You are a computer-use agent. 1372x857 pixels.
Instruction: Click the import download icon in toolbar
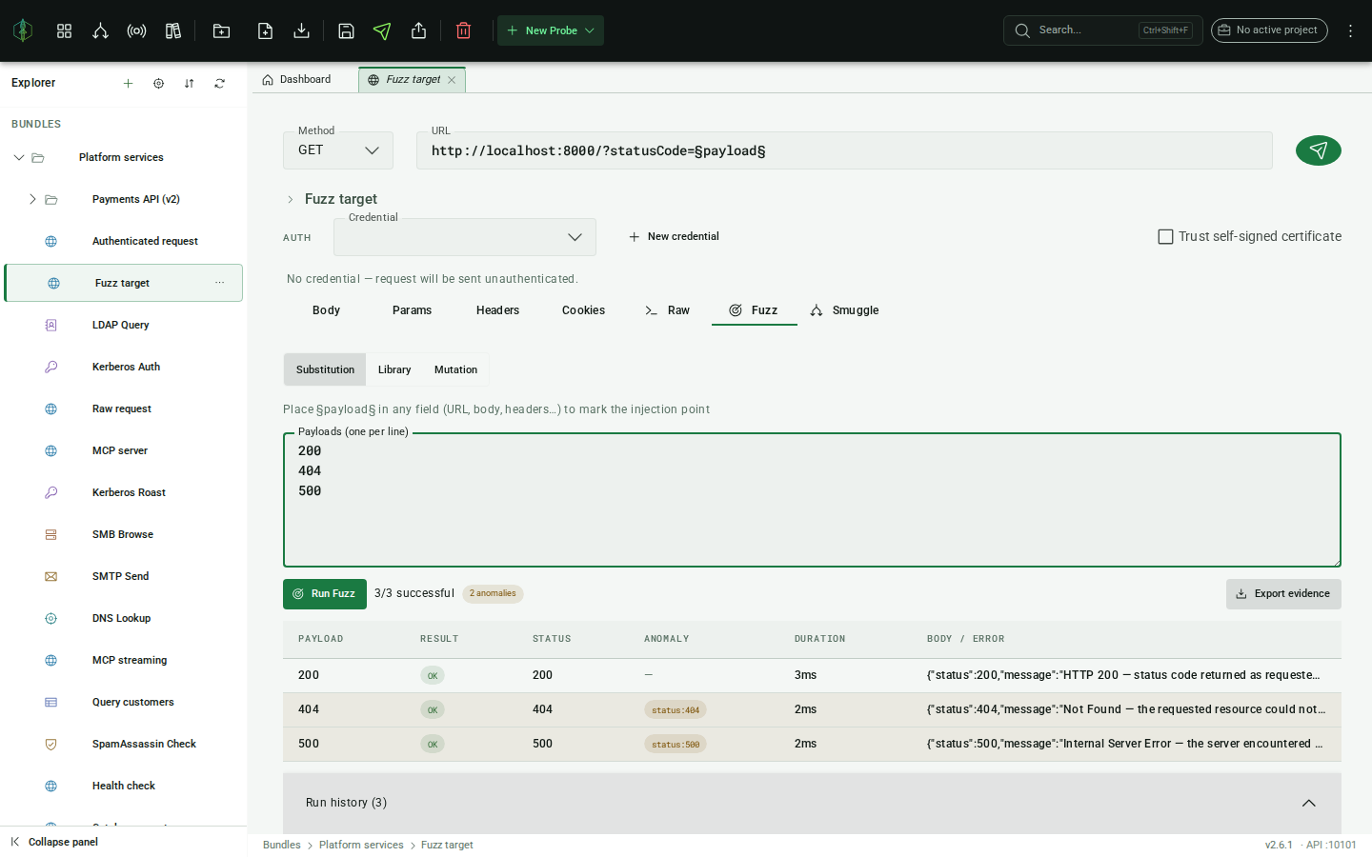click(301, 30)
